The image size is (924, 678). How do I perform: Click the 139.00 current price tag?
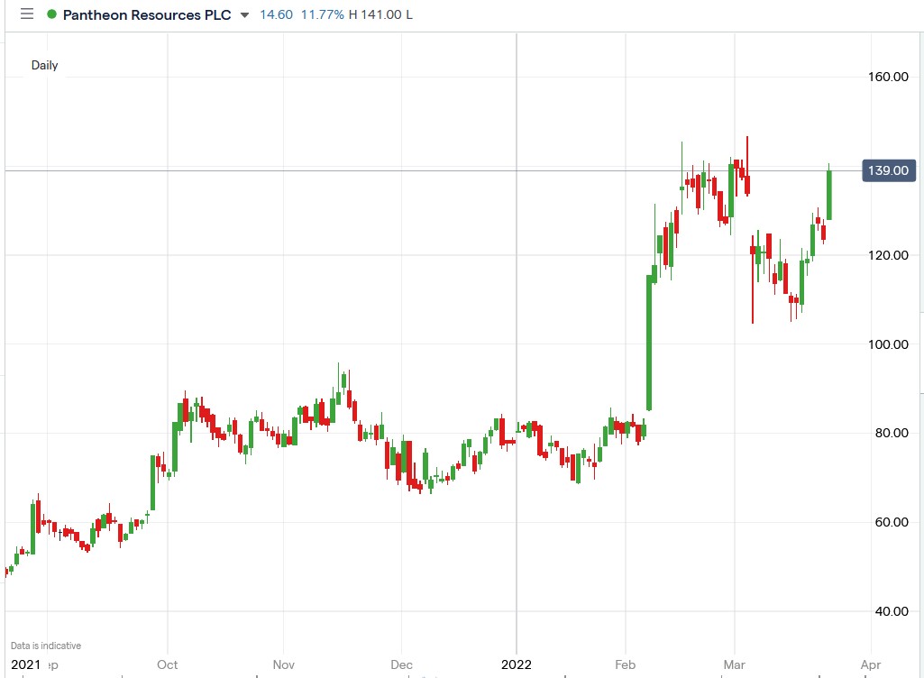pos(889,169)
